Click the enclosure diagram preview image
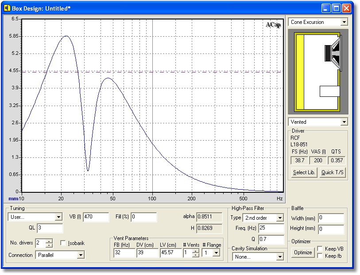This screenshot has width=360, height=275. coord(318,72)
